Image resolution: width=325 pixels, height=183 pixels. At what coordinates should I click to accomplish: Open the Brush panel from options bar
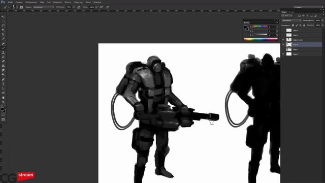(21, 7)
